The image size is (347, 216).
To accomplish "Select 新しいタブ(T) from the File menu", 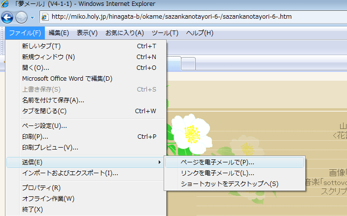I will pyautogui.click(x=41, y=46).
